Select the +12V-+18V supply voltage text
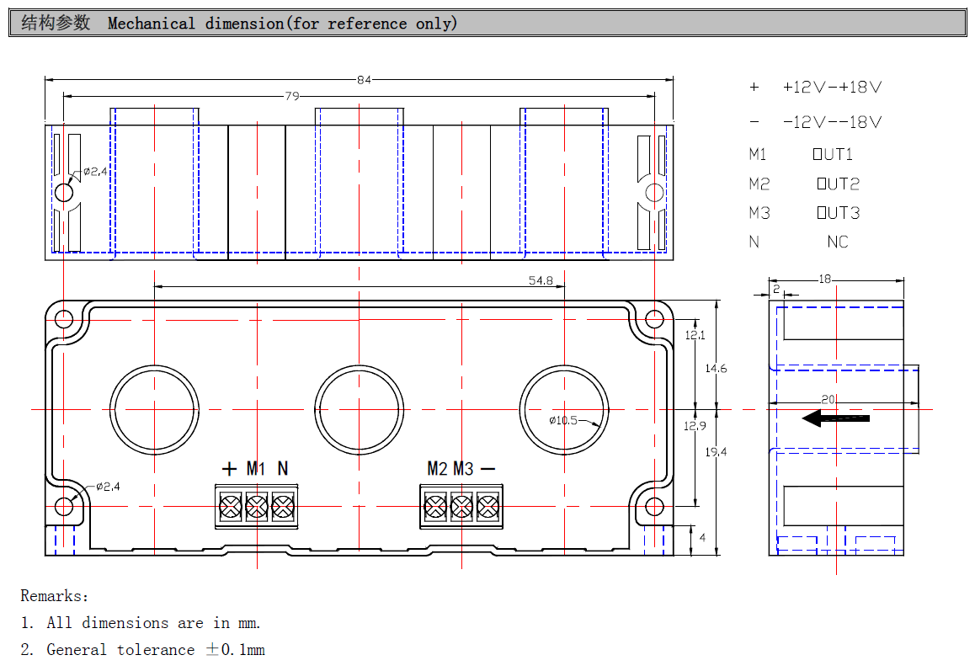975x671 pixels. click(832, 88)
